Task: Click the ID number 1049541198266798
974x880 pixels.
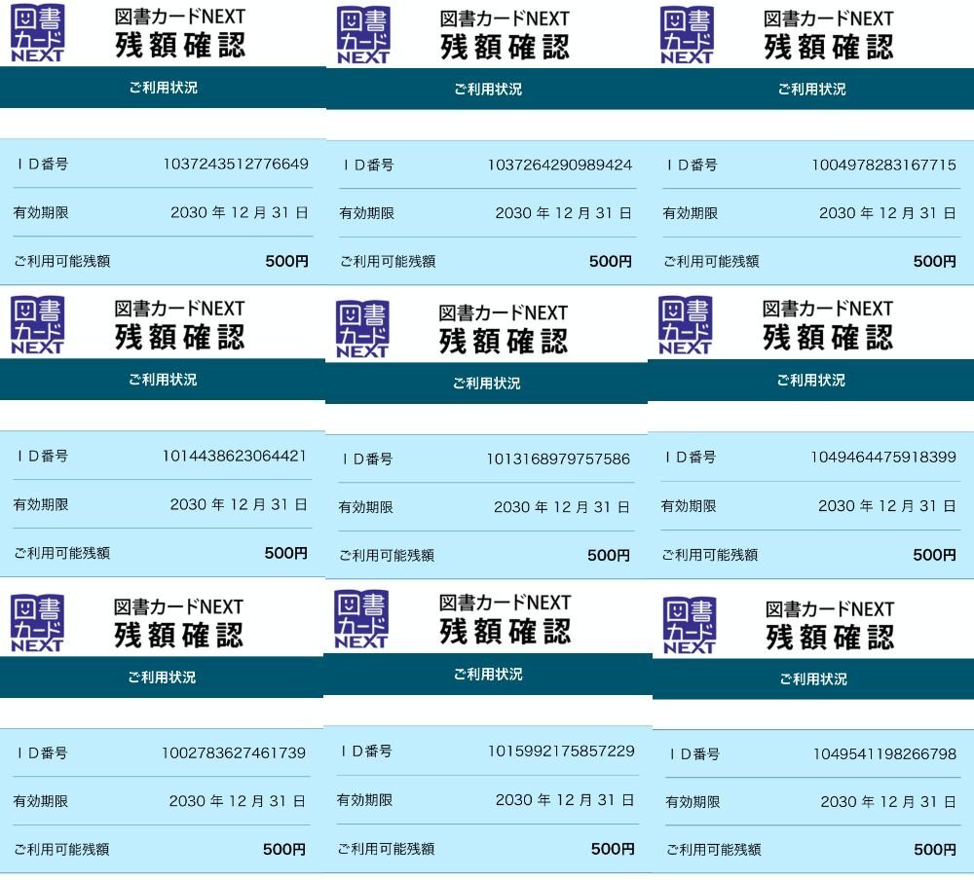Action: [885, 753]
